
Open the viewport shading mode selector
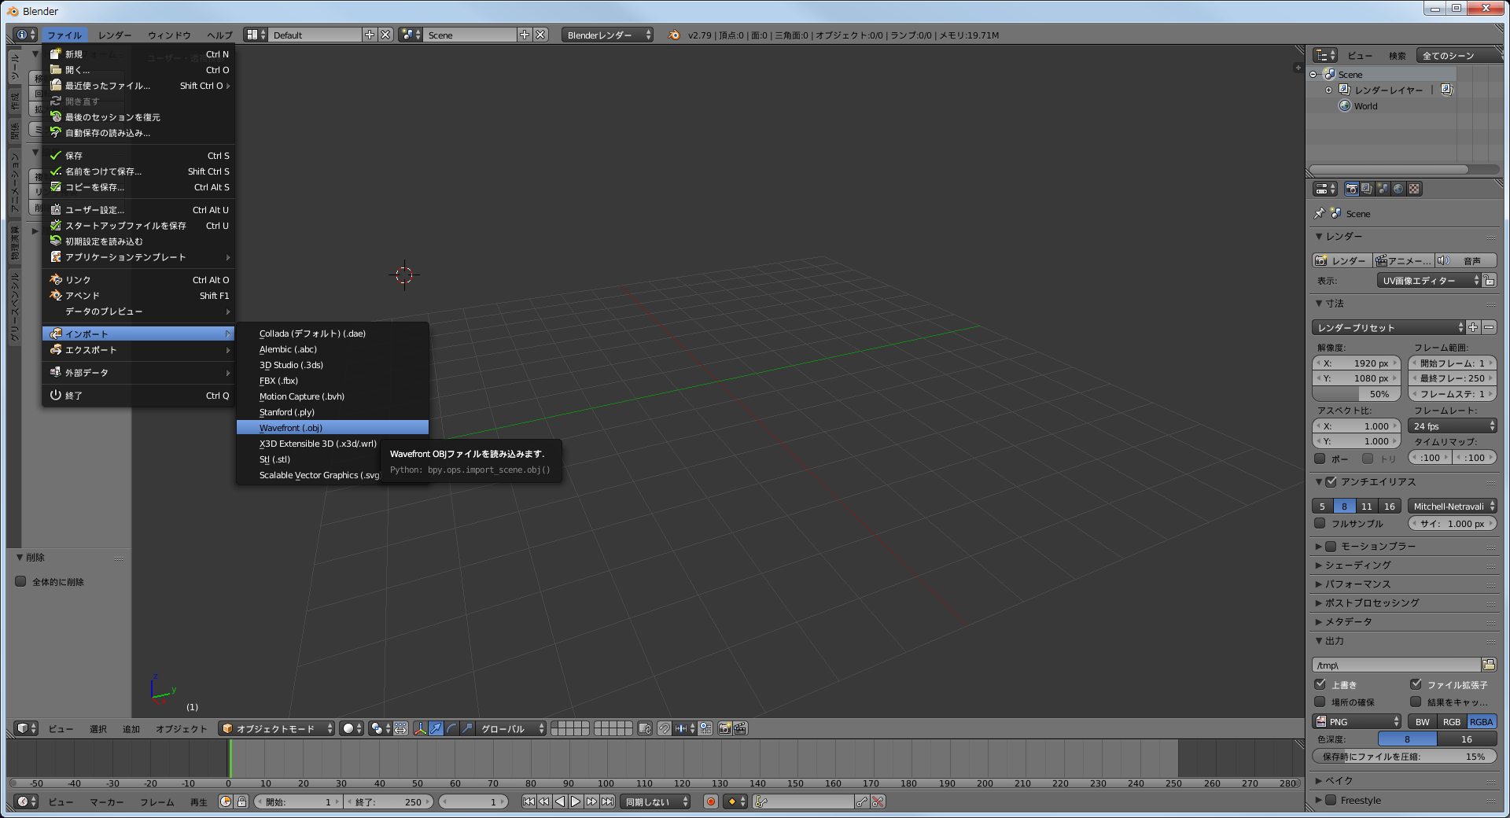tap(352, 728)
